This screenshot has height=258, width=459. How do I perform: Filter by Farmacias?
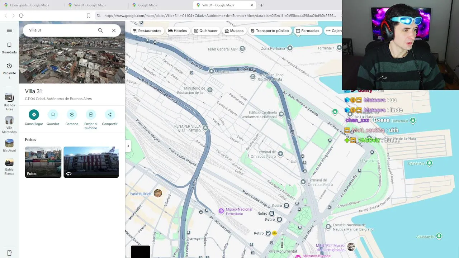pos(308,31)
